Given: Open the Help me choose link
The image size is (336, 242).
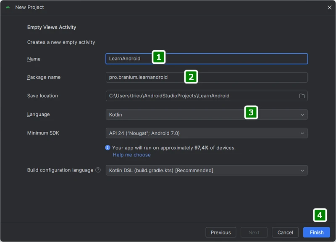Looking at the screenshot, I should pyautogui.click(x=131, y=155).
